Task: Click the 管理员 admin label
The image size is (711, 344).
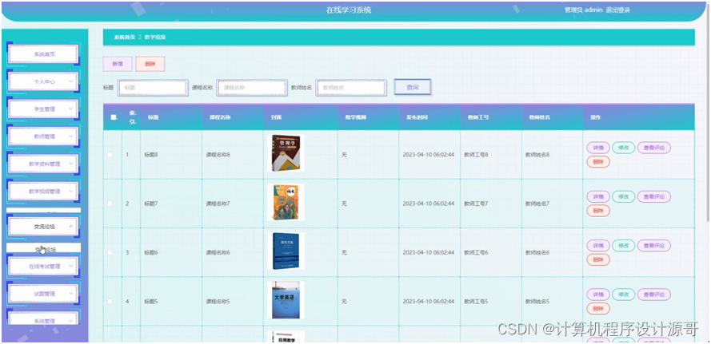Action: pos(584,10)
